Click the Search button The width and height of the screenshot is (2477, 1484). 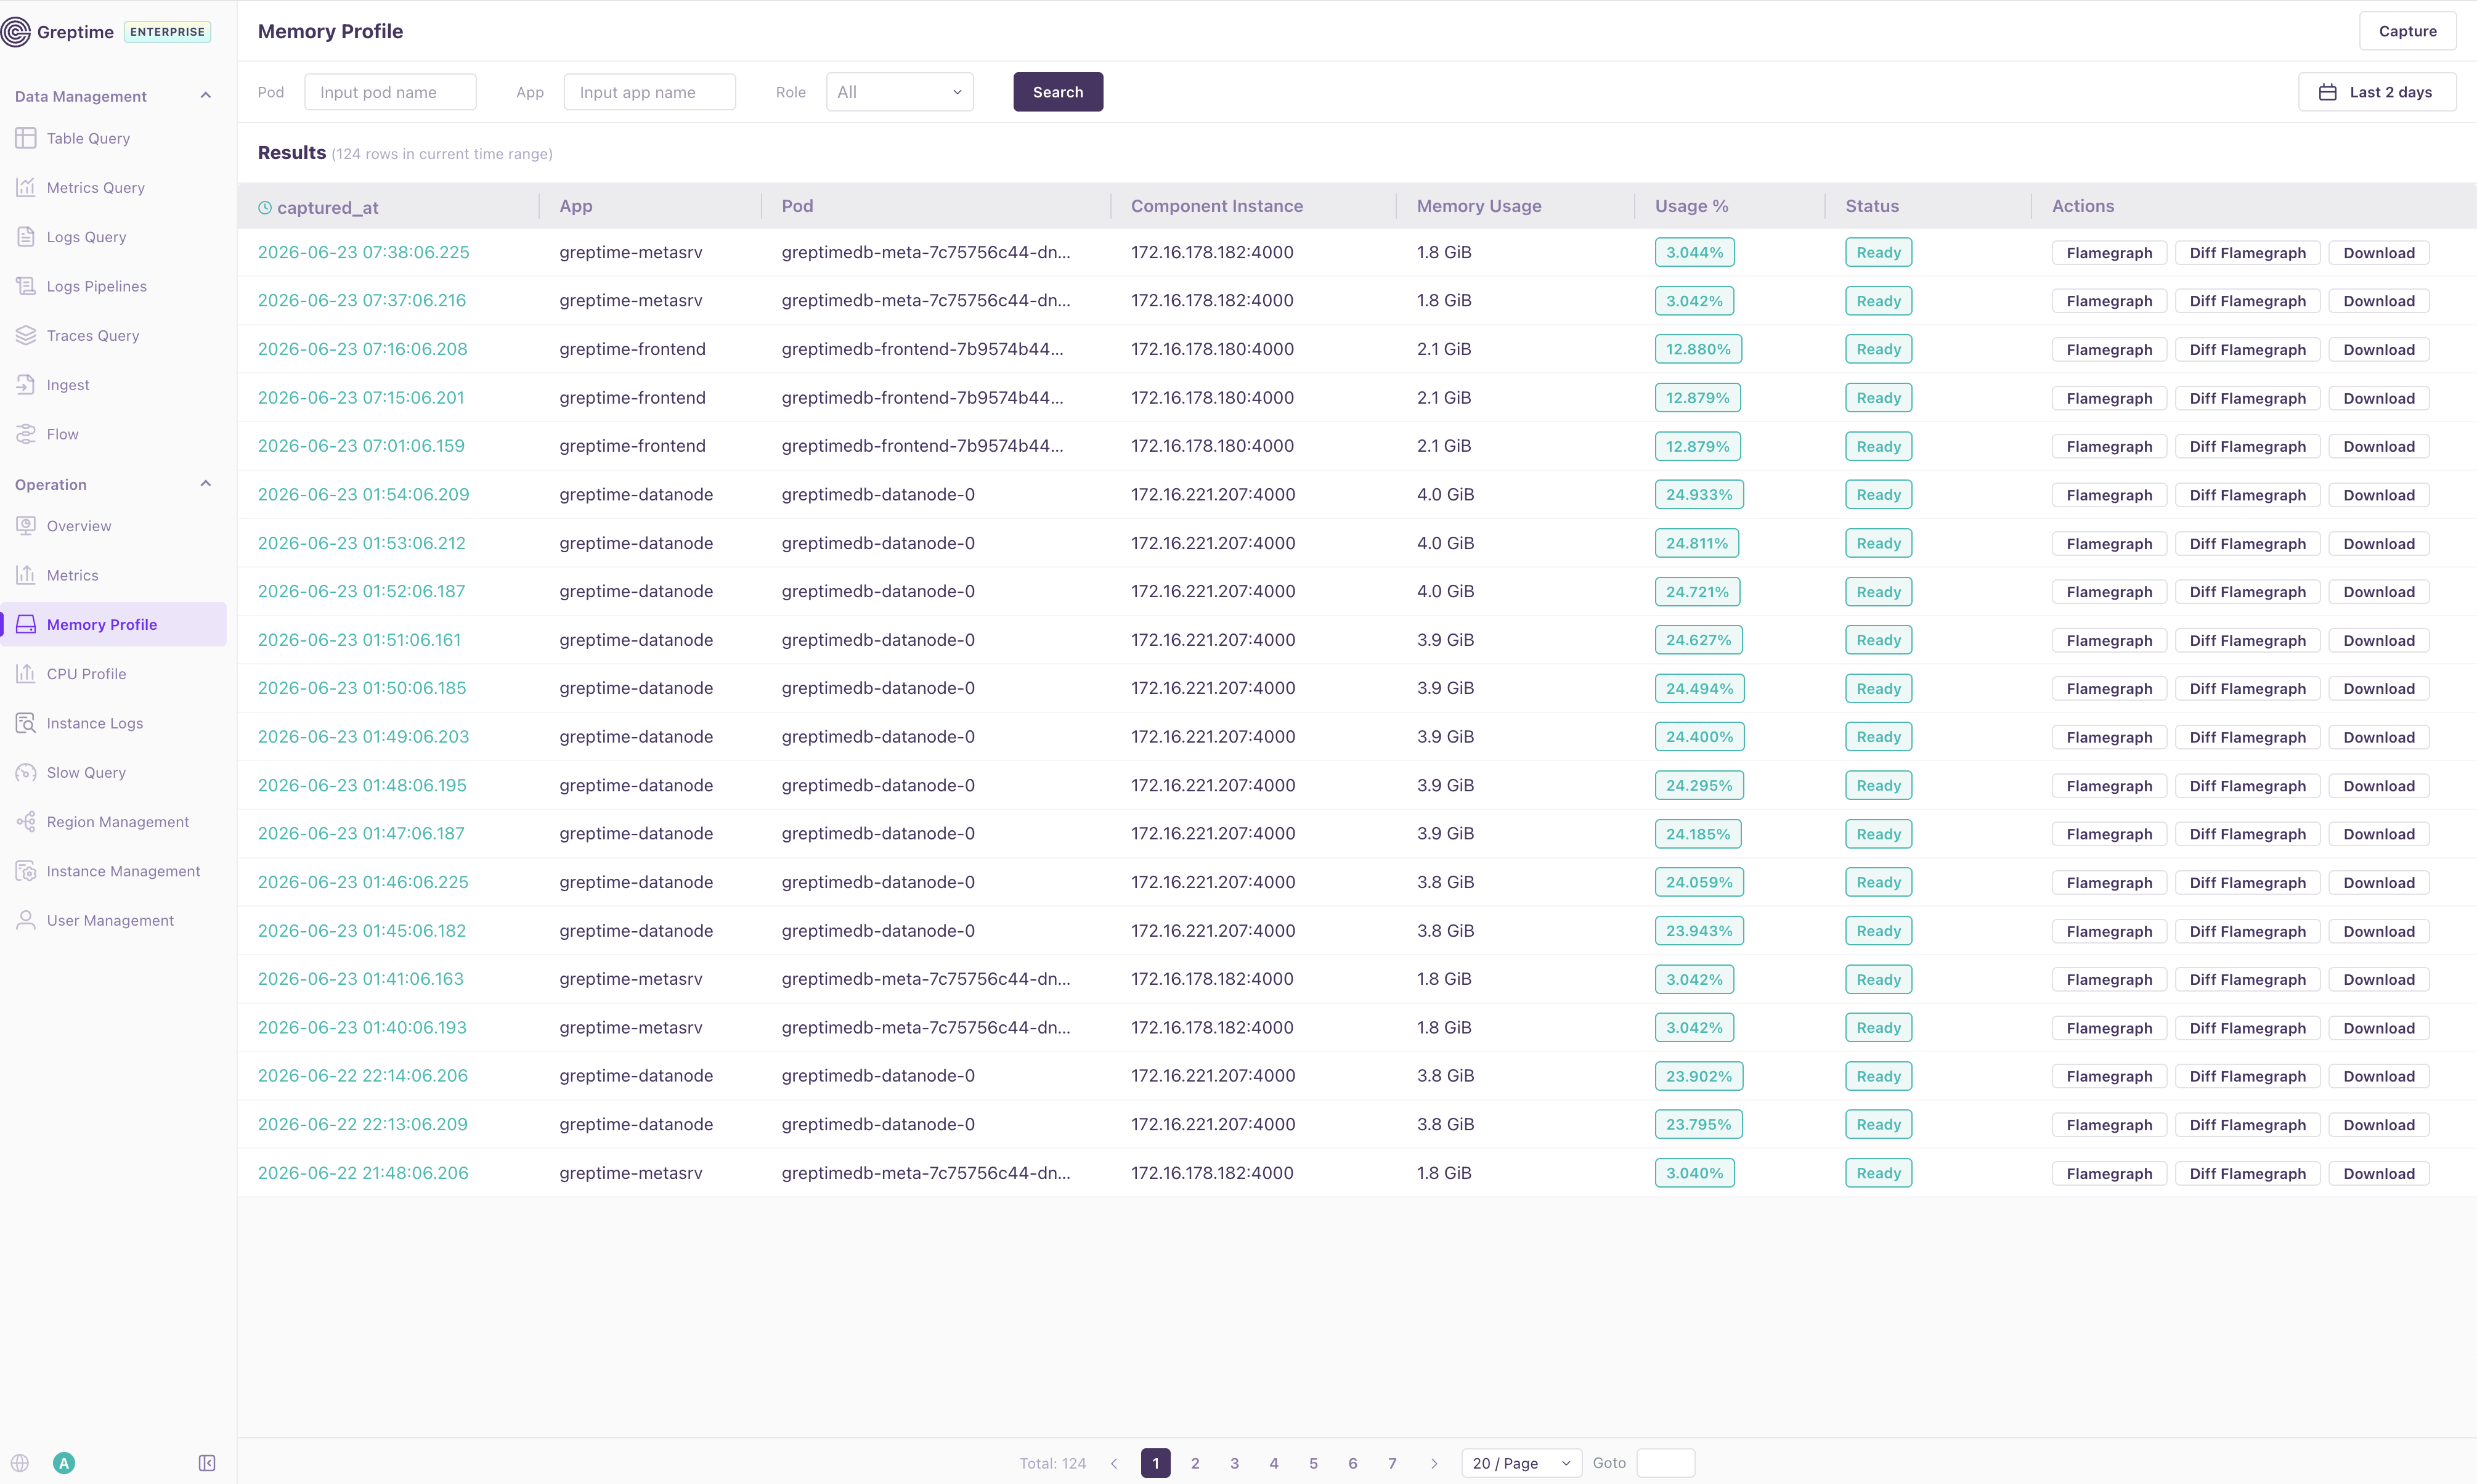(1057, 92)
